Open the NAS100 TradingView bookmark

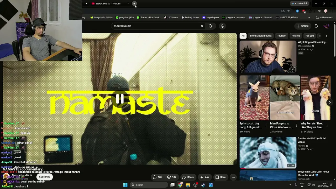click(288, 18)
